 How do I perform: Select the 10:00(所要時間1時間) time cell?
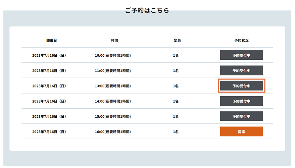(113, 55)
